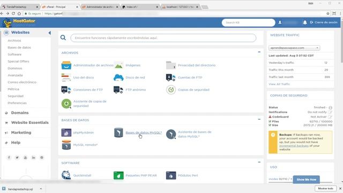The width and height of the screenshot is (343, 193).
Task: Expand the Help sidebar section
Action: click(x=16, y=143)
